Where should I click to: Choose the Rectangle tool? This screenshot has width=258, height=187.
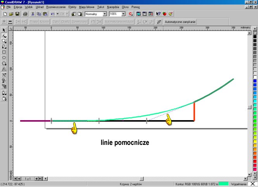(x=4, y=52)
